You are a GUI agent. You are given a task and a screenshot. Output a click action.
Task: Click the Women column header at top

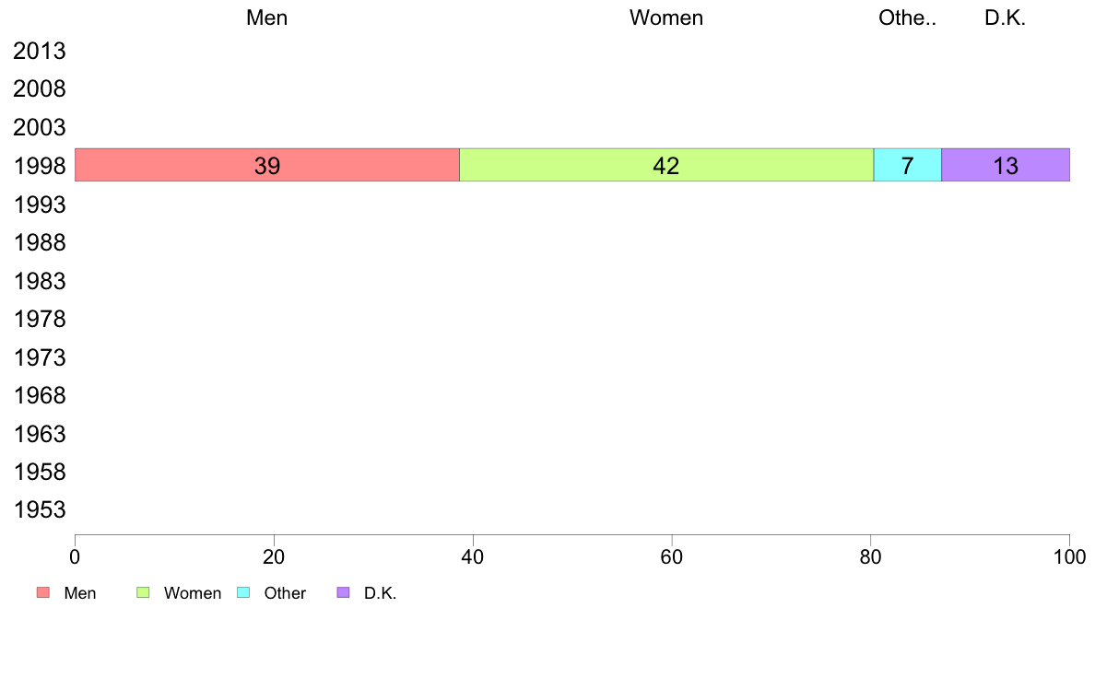point(666,18)
